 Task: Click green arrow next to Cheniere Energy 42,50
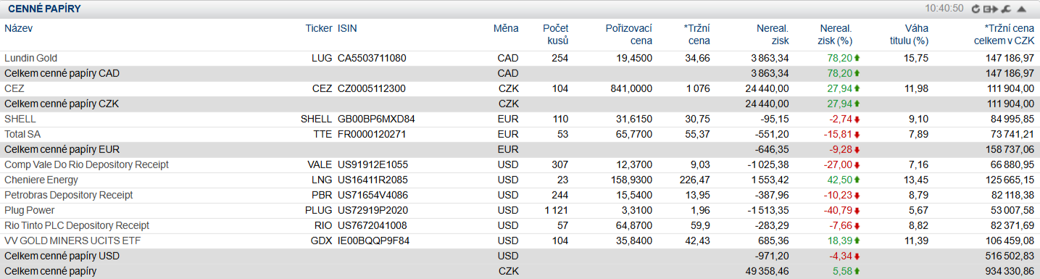tap(857, 180)
